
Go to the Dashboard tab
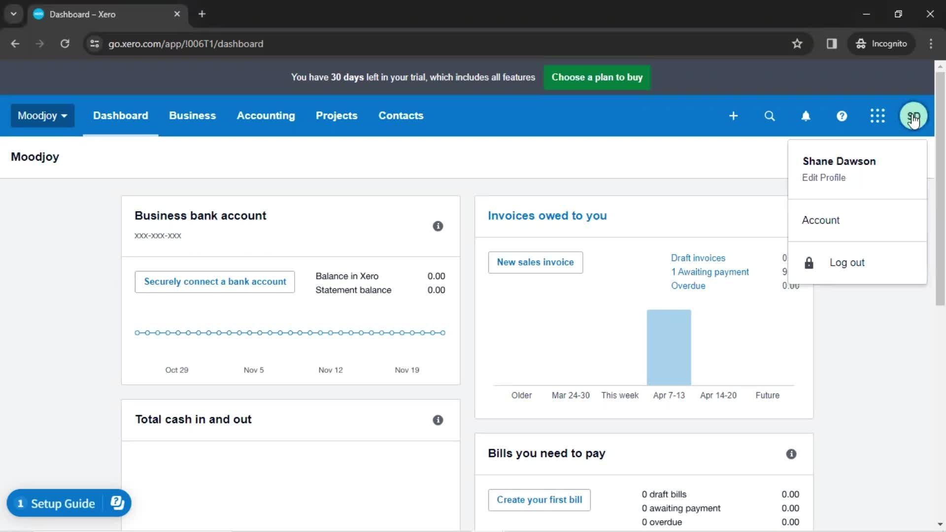pyautogui.click(x=121, y=116)
